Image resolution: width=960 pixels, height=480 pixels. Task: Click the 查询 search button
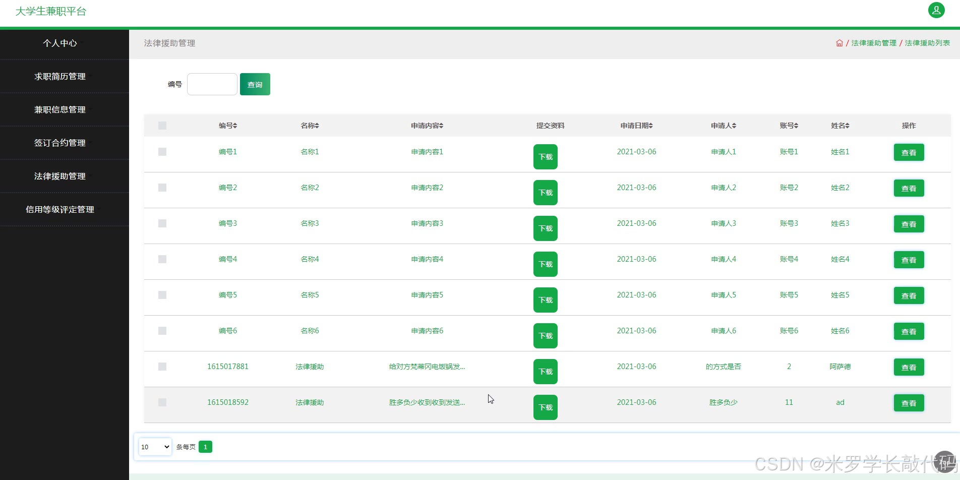click(x=255, y=84)
